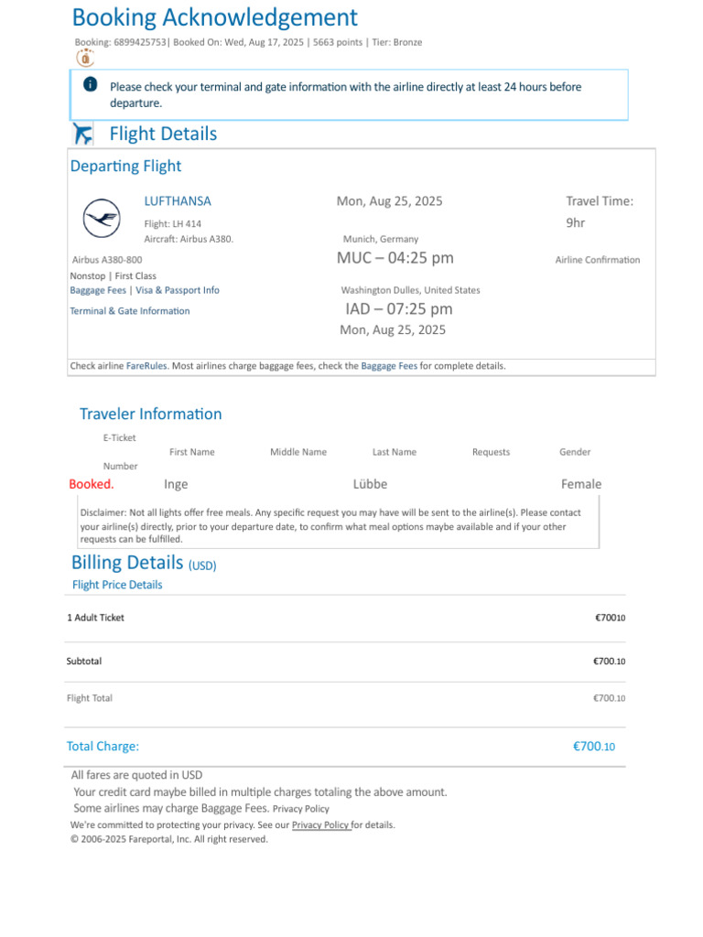This screenshot has width=703, height=937.
Task: Open the Visa & Passport Info link
Action: (x=178, y=290)
